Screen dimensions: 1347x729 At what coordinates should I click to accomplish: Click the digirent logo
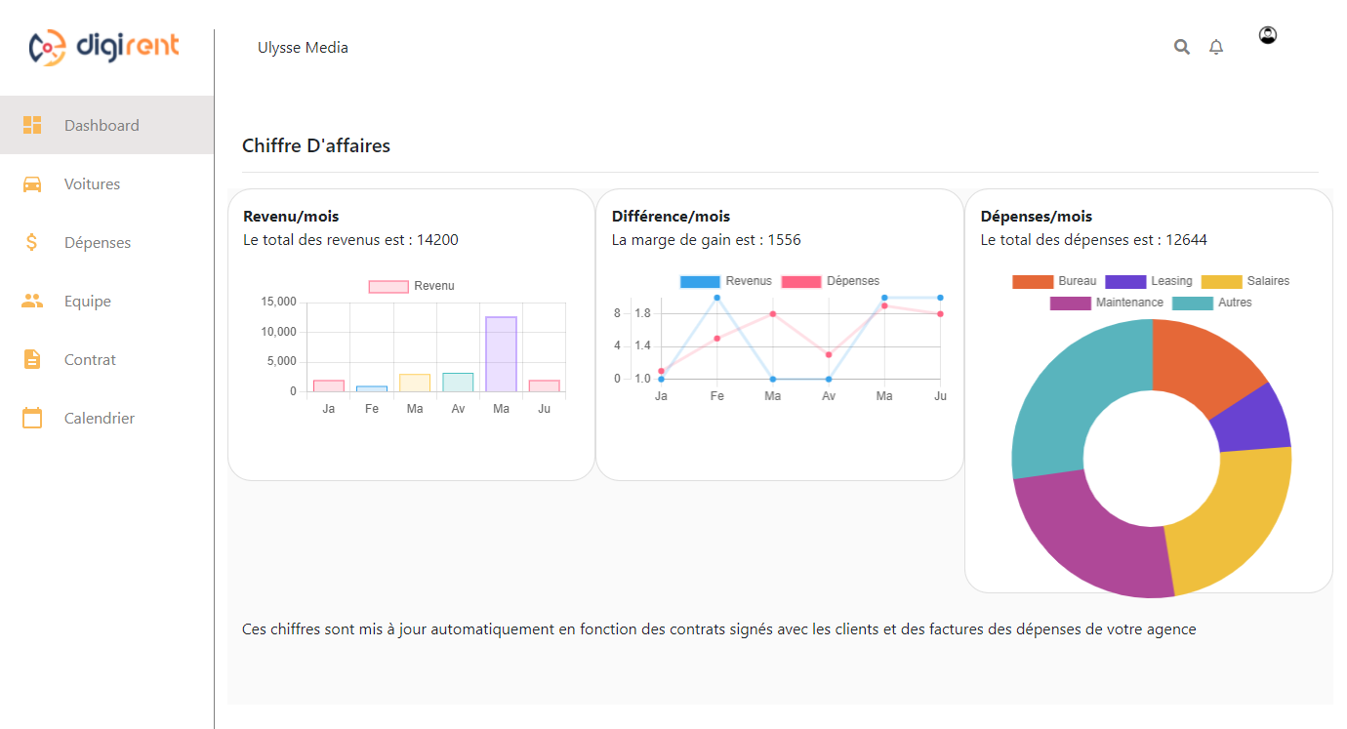pos(104,47)
